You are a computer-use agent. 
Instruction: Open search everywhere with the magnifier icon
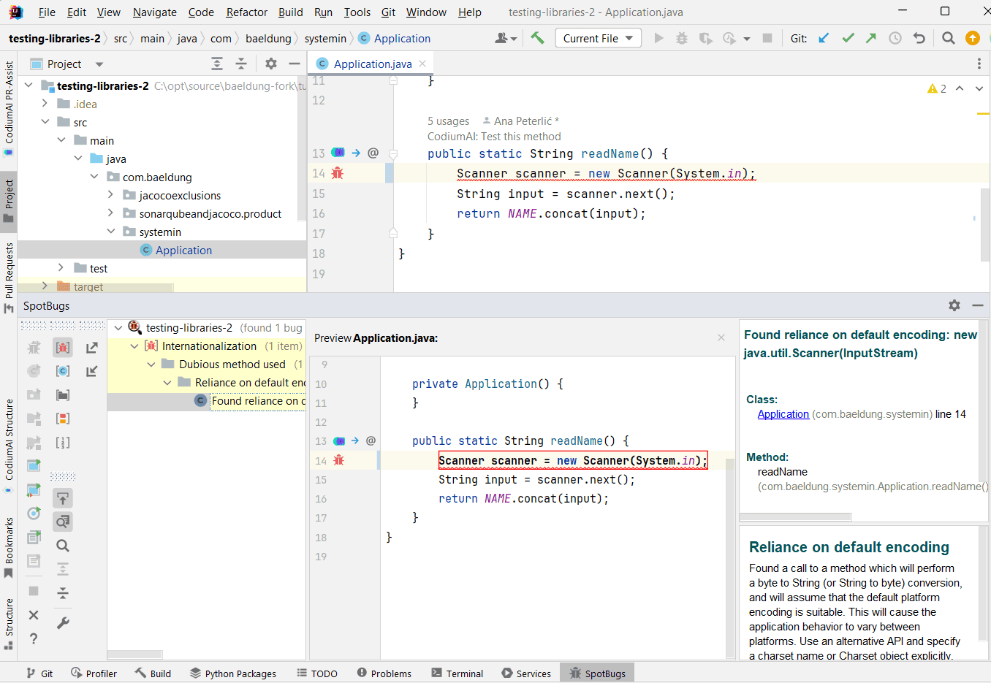tap(948, 37)
